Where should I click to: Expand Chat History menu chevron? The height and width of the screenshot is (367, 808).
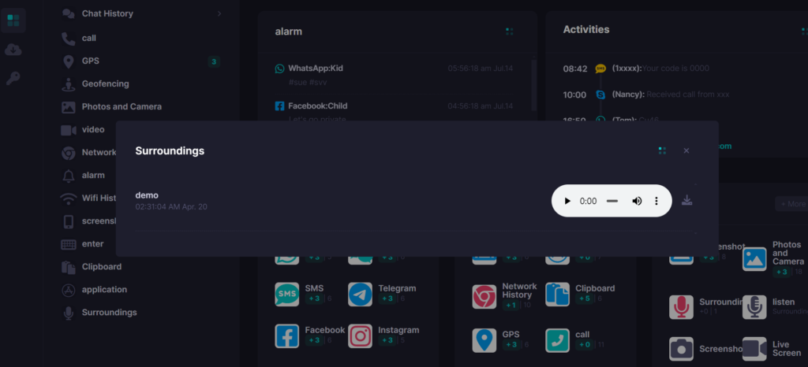(x=219, y=14)
